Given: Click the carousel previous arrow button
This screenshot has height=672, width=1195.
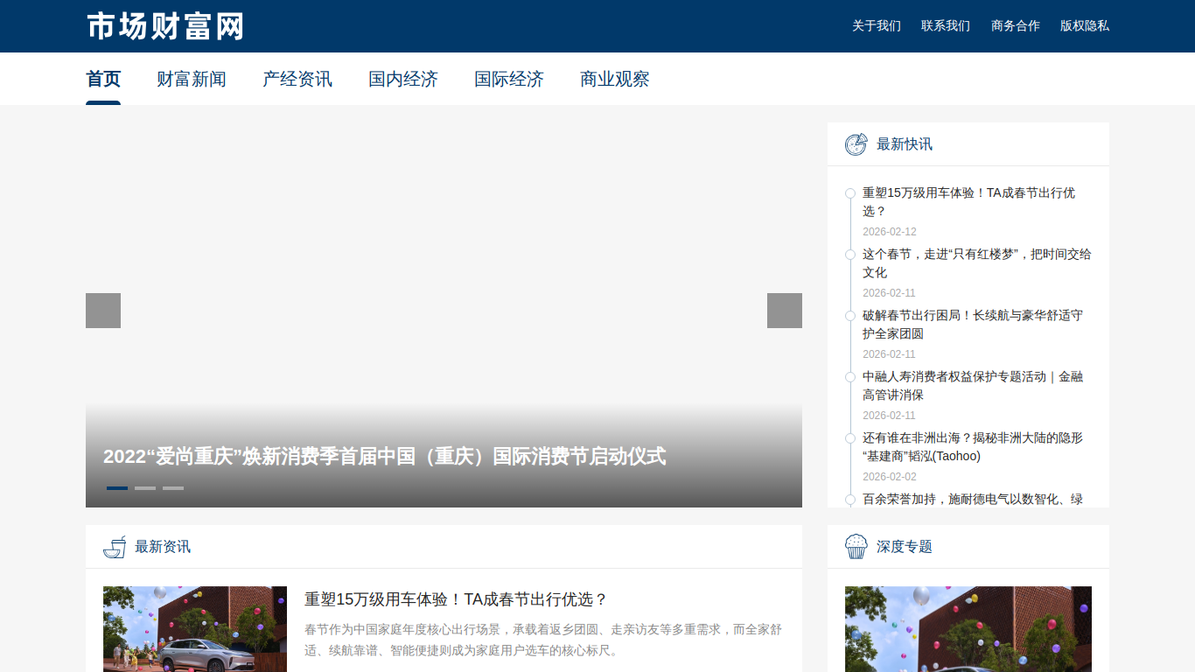Looking at the screenshot, I should 103,311.
